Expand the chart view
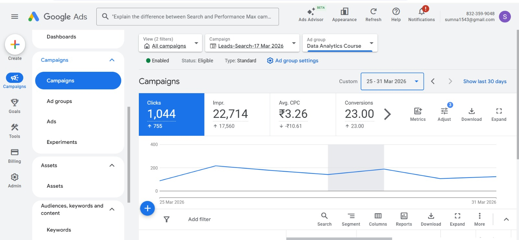This screenshot has height=240, width=519. 499,114
